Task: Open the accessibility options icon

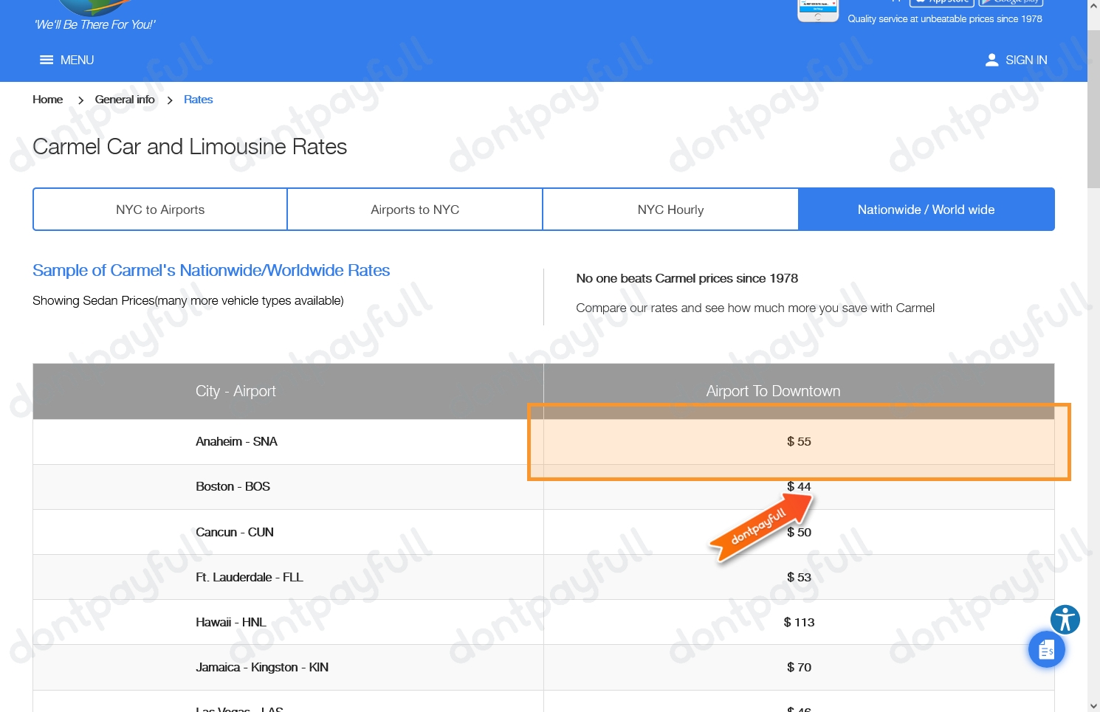Action: 1065,619
